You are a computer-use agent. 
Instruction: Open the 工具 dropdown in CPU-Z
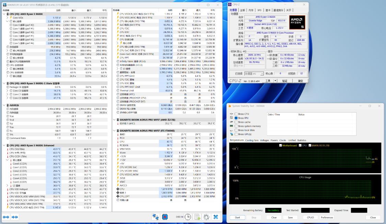tap(268, 80)
